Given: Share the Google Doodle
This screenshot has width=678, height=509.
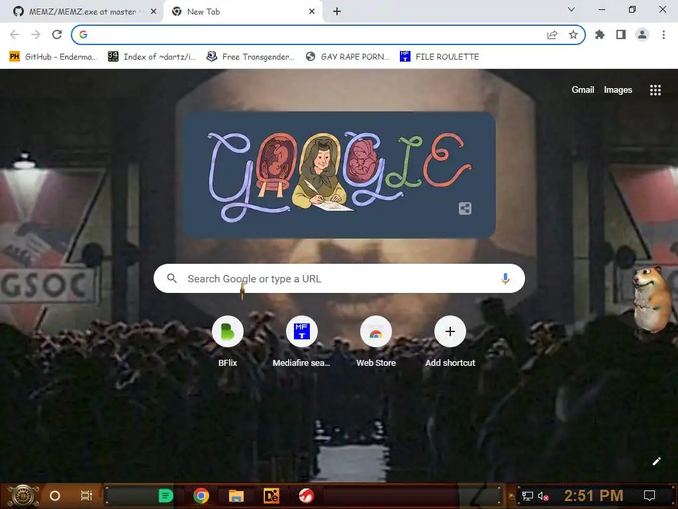Looking at the screenshot, I should 465,209.
